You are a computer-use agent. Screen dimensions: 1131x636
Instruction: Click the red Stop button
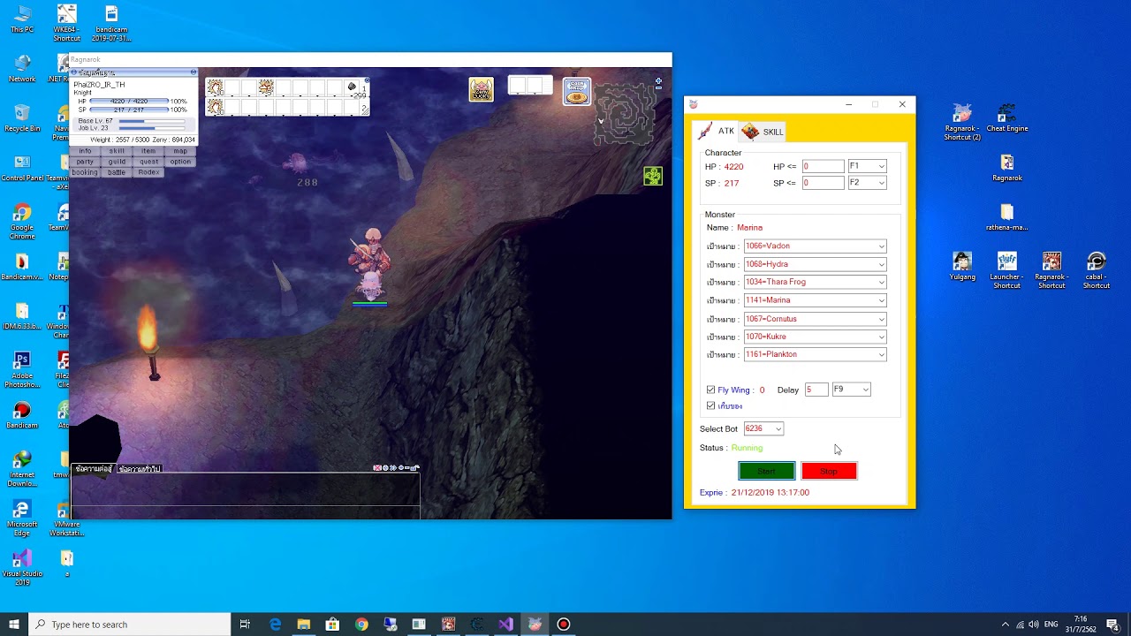(829, 471)
